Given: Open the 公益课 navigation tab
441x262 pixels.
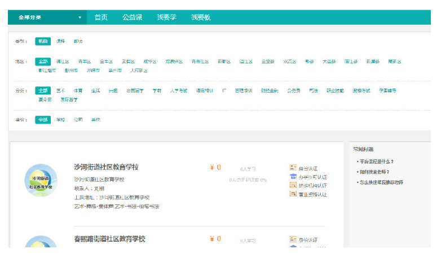Looking at the screenshot, I should (x=132, y=18).
